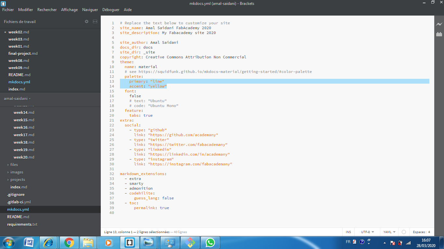Open the Naviguer menu
444x249 pixels.
[x=90, y=10]
